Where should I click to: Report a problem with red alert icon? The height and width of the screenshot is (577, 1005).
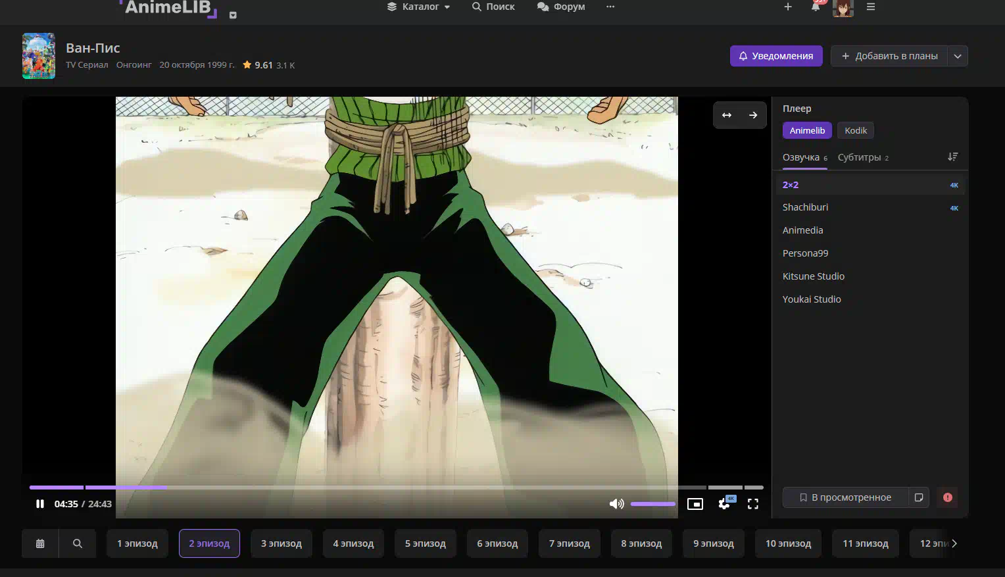(x=948, y=497)
